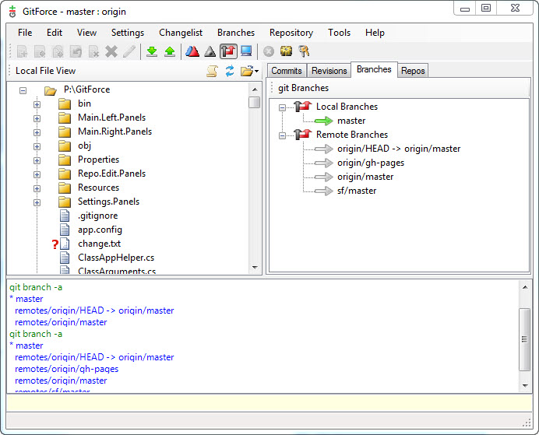
Task: Select the master local branch
Action: pos(351,121)
